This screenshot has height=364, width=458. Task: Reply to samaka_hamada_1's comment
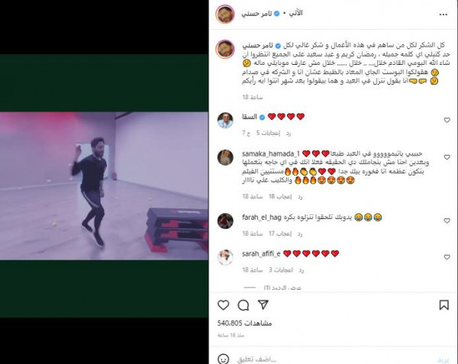tap(300, 197)
